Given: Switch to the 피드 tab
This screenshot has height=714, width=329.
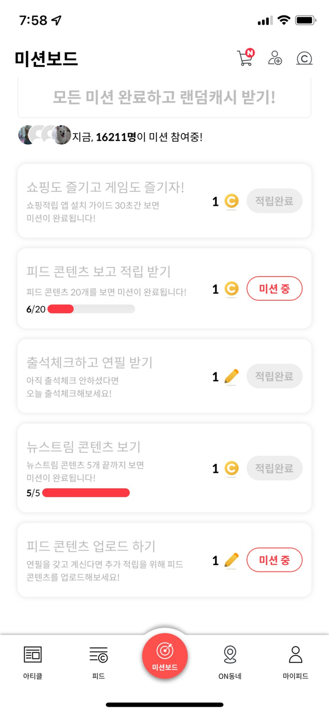Looking at the screenshot, I should click(98, 662).
